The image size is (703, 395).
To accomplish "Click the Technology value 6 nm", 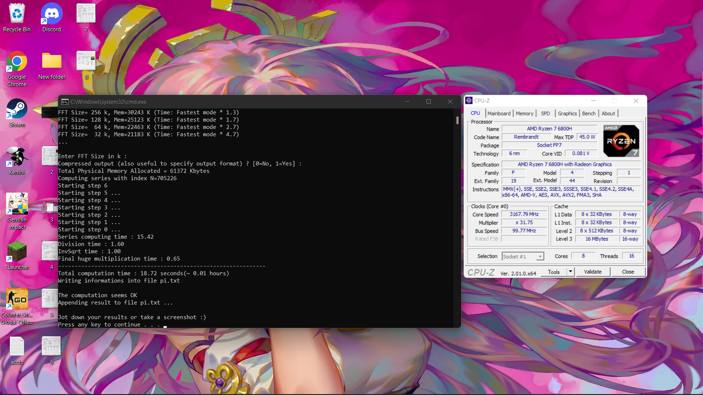I will (x=514, y=154).
